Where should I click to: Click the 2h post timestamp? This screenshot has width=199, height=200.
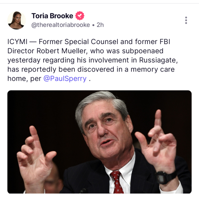(x=100, y=25)
